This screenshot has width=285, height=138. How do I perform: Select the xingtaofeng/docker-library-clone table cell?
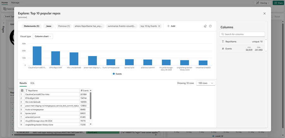(52, 124)
